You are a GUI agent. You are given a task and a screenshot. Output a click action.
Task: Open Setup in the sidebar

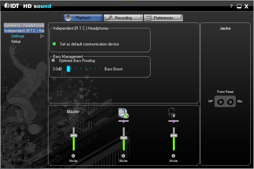click(x=16, y=41)
